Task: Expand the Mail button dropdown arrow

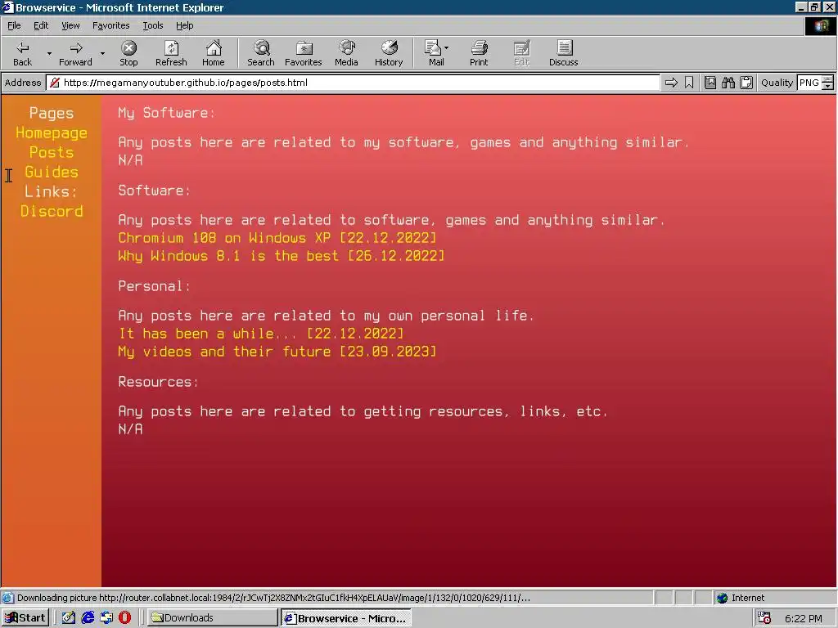Action: 447,48
